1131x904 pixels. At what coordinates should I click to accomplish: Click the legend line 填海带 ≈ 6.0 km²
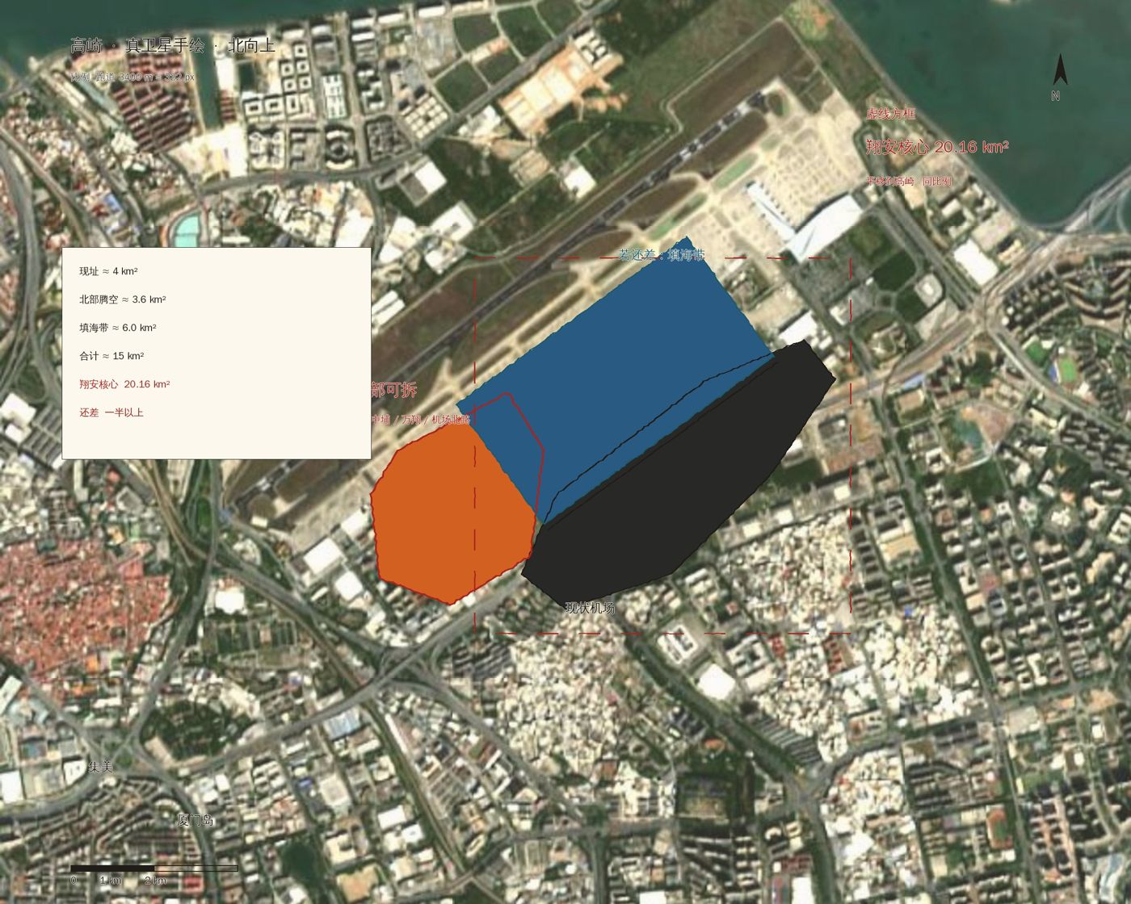coord(117,328)
